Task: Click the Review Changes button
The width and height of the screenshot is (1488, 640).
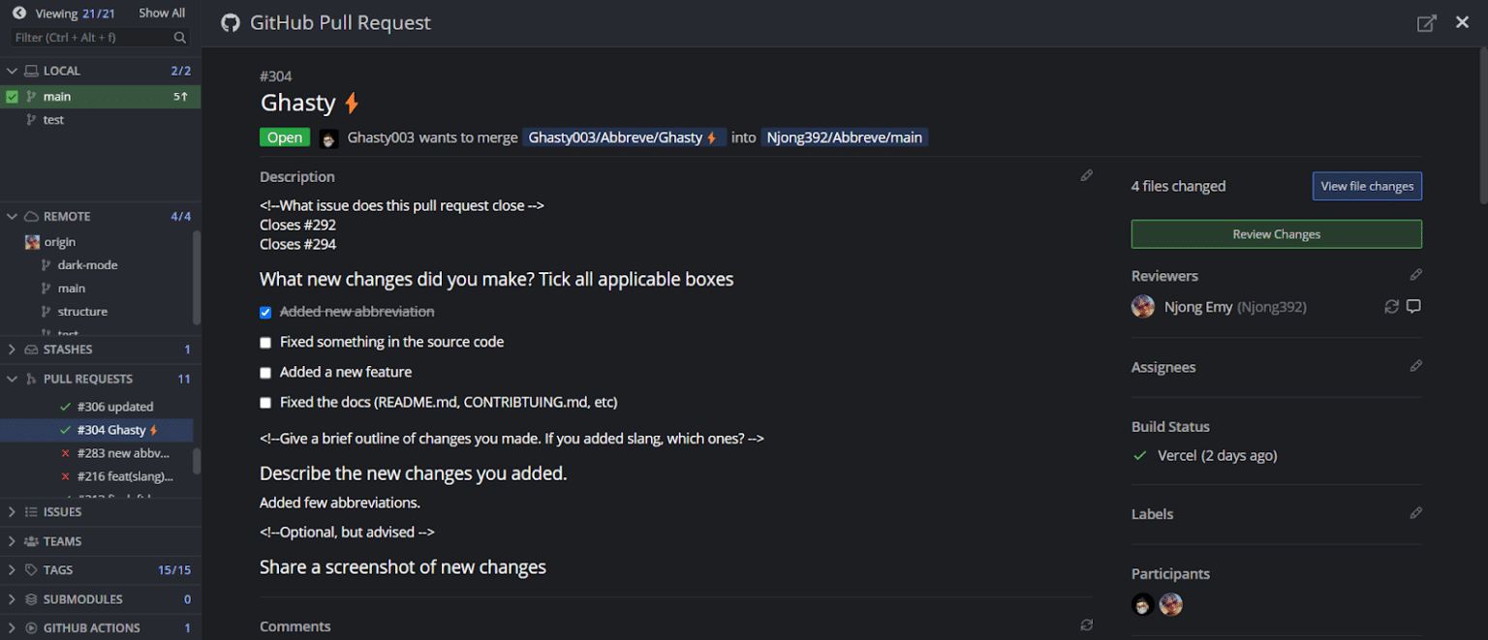Action: coord(1276,233)
